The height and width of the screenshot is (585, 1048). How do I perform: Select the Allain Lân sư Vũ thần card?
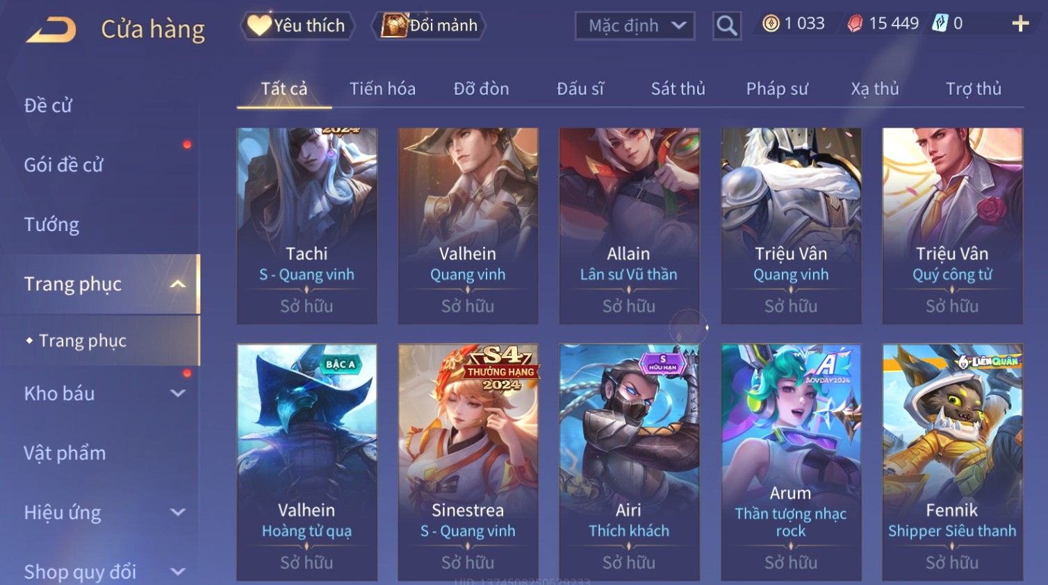coord(629,226)
